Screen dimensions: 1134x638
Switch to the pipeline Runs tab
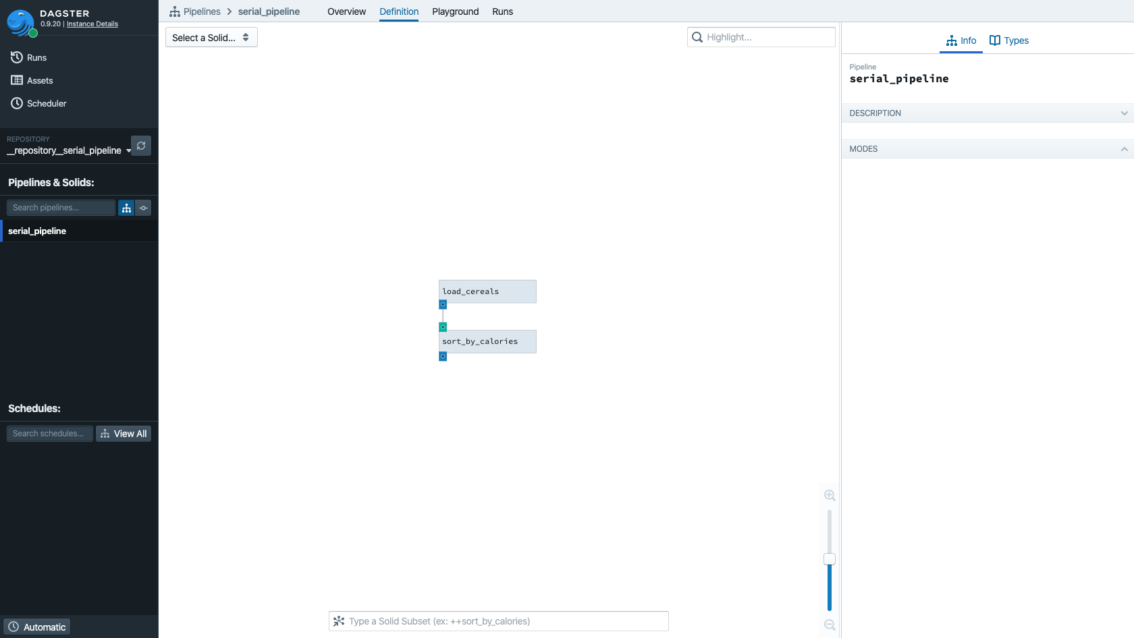[x=502, y=11]
